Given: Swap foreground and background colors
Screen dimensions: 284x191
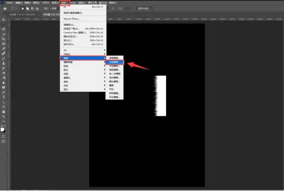Looking at the screenshot, I should click(x=5, y=125).
